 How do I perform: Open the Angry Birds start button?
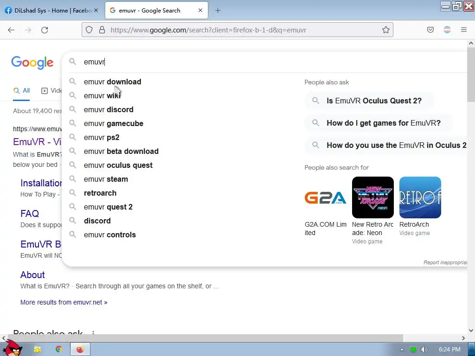coord(13,348)
